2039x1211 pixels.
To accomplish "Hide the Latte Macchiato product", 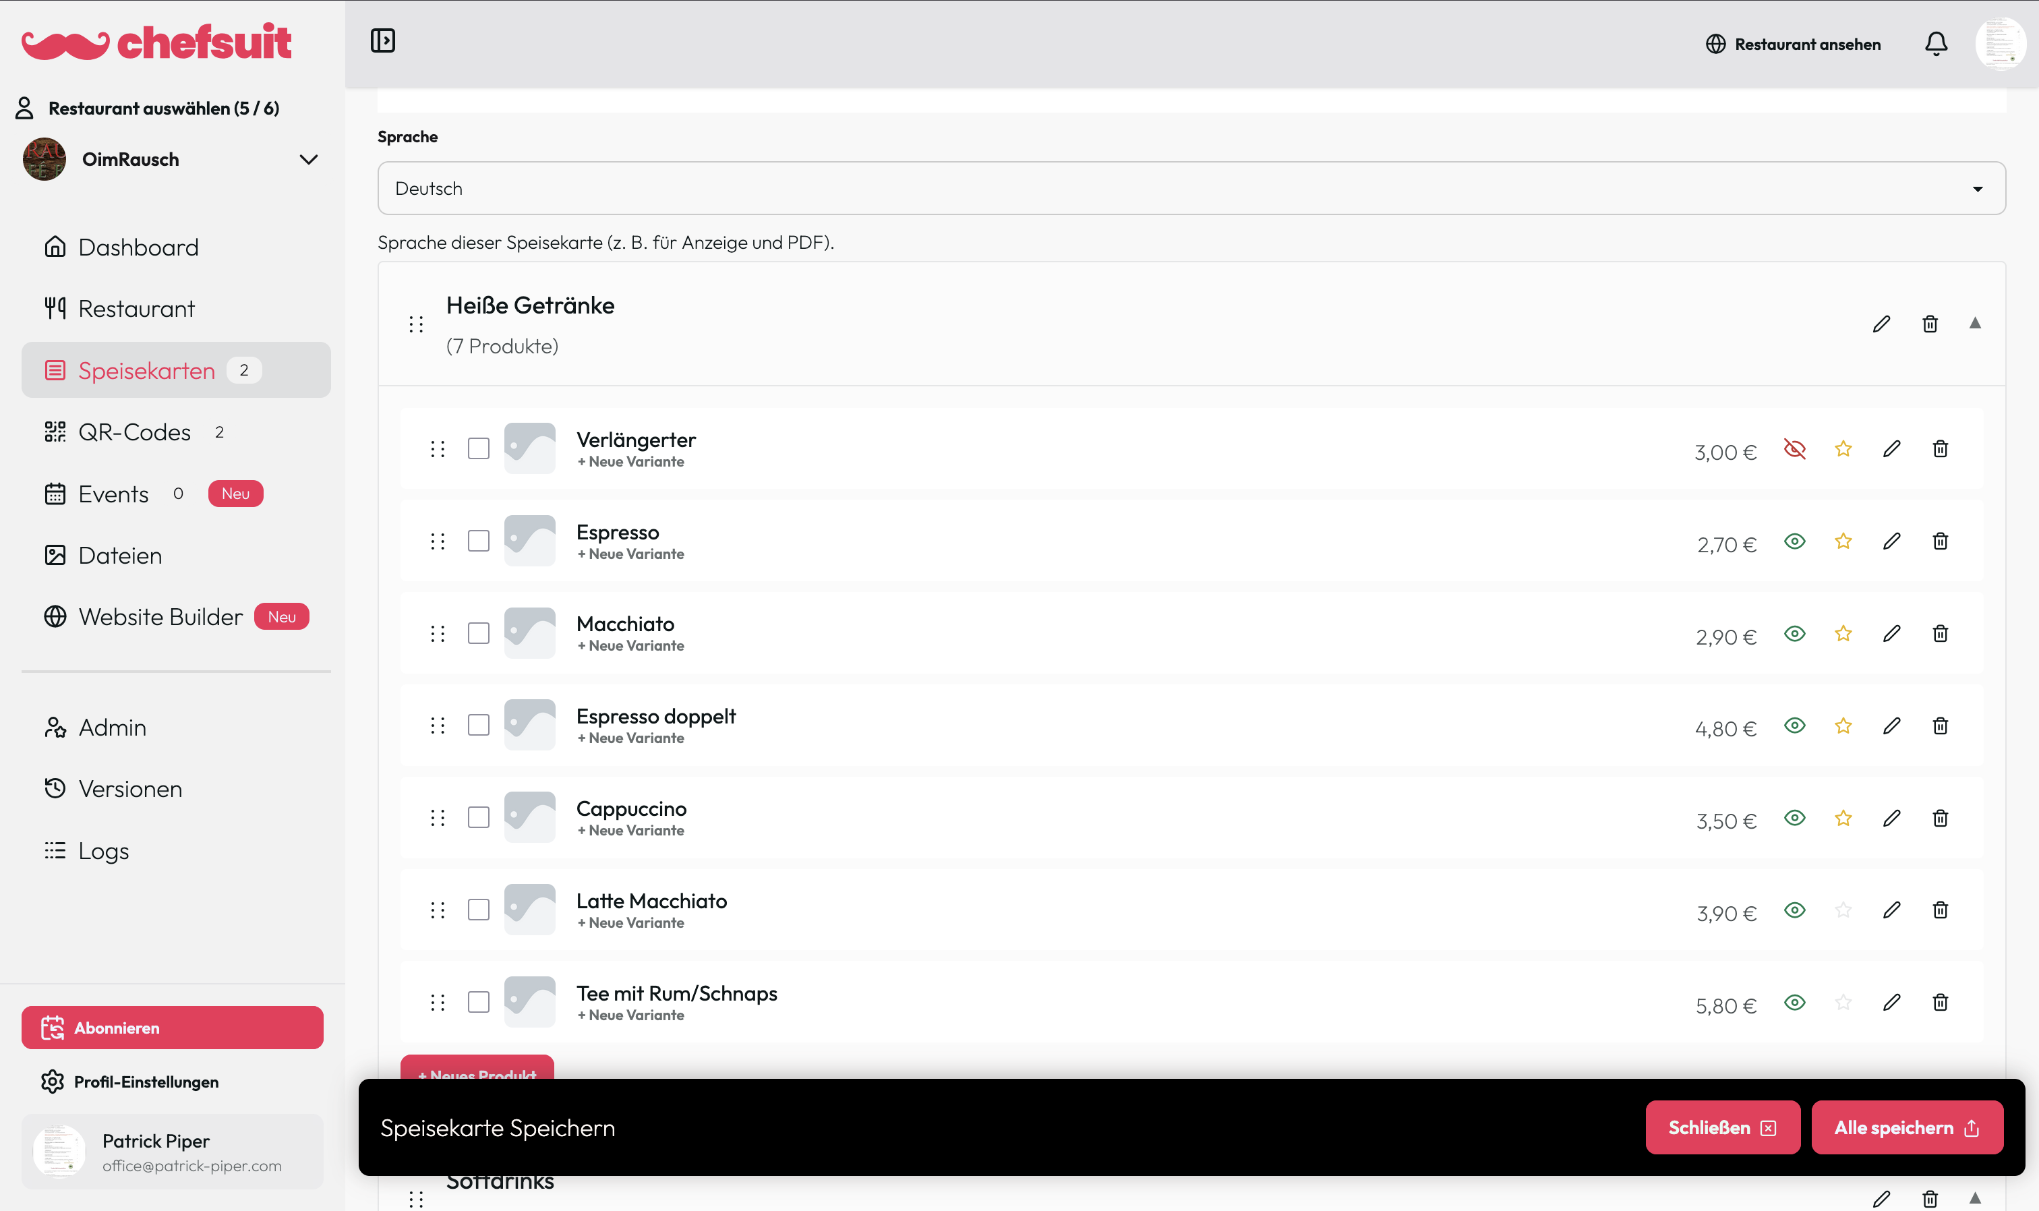I will (1794, 910).
